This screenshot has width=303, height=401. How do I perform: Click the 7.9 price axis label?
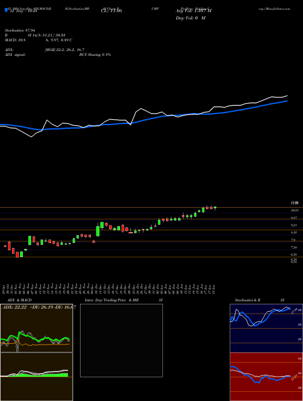point(293,240)
